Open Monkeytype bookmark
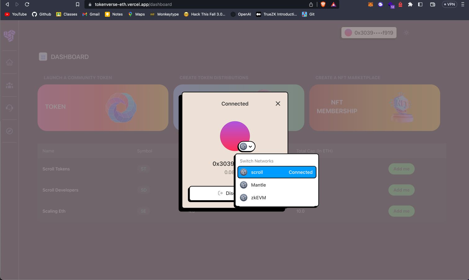 (165, 14)
